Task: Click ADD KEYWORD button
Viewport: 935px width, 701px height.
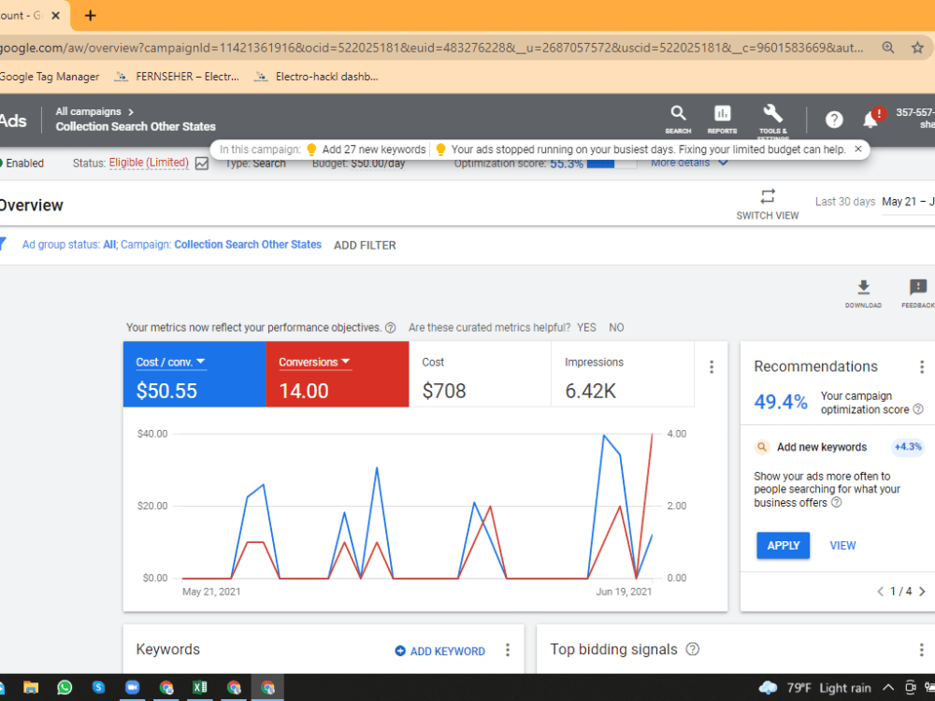Action: pos(440,651)
